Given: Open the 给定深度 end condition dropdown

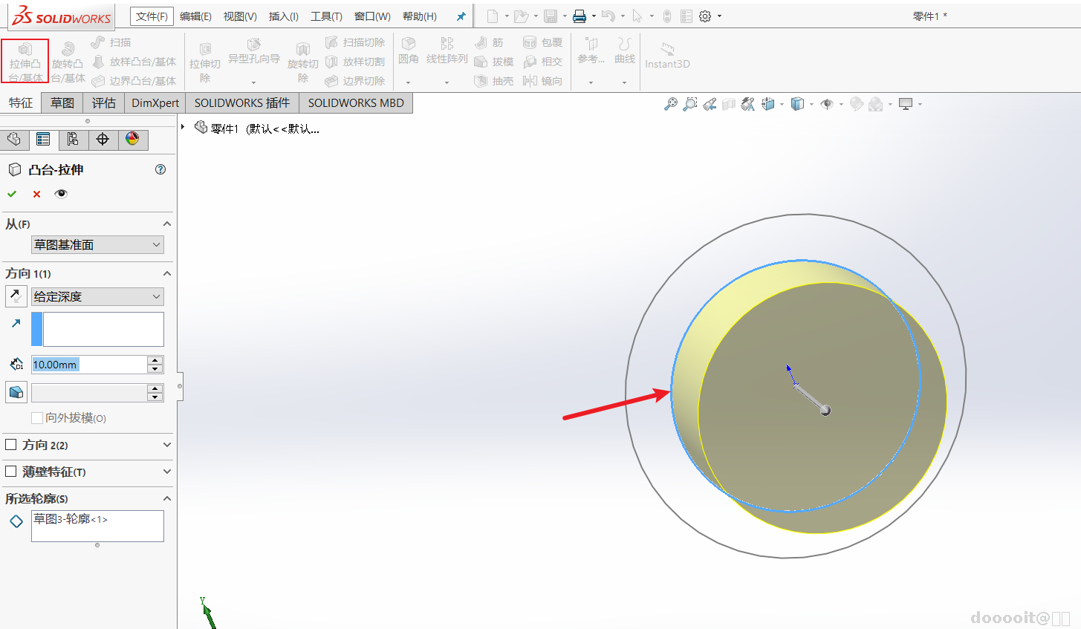Looking at the screenshot, I should point(97,297).
